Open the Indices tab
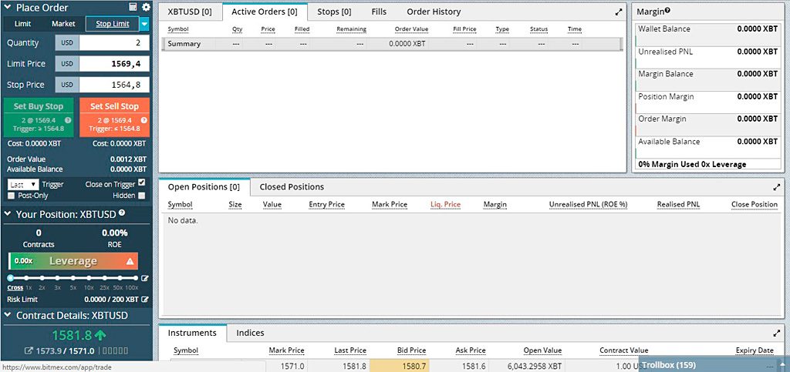The height and width of the screenshot is (372, 790). pos(251,333)
